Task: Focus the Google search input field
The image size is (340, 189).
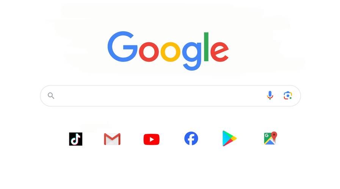Action: coord(159,96)
